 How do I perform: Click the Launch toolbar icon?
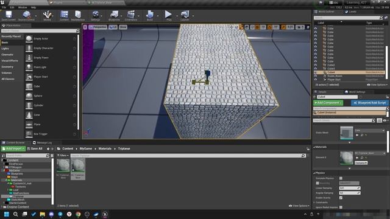[185, 16]
